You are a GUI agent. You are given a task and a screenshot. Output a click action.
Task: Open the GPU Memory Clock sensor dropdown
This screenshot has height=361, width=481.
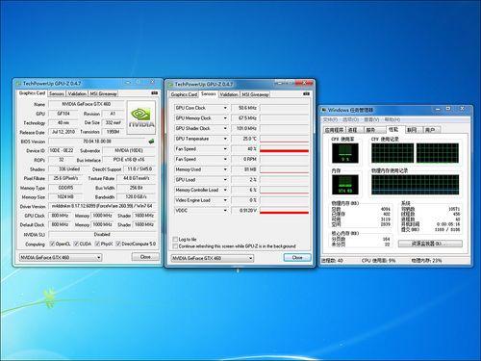[x=225, y=118]
